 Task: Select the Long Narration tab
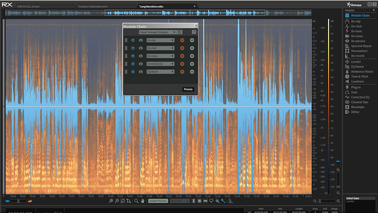coord(151,6)
